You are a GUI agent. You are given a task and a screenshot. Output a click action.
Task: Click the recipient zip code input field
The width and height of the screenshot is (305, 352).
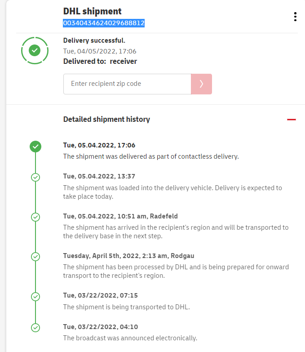point(127,84)
